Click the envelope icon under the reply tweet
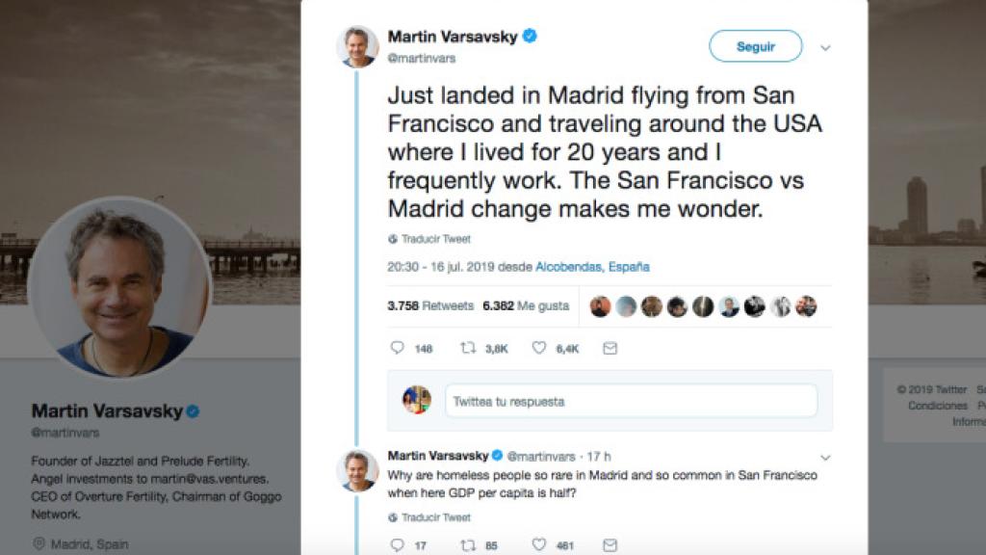The image size is (986, 555). pyautogui.click(x=609, y=543)
